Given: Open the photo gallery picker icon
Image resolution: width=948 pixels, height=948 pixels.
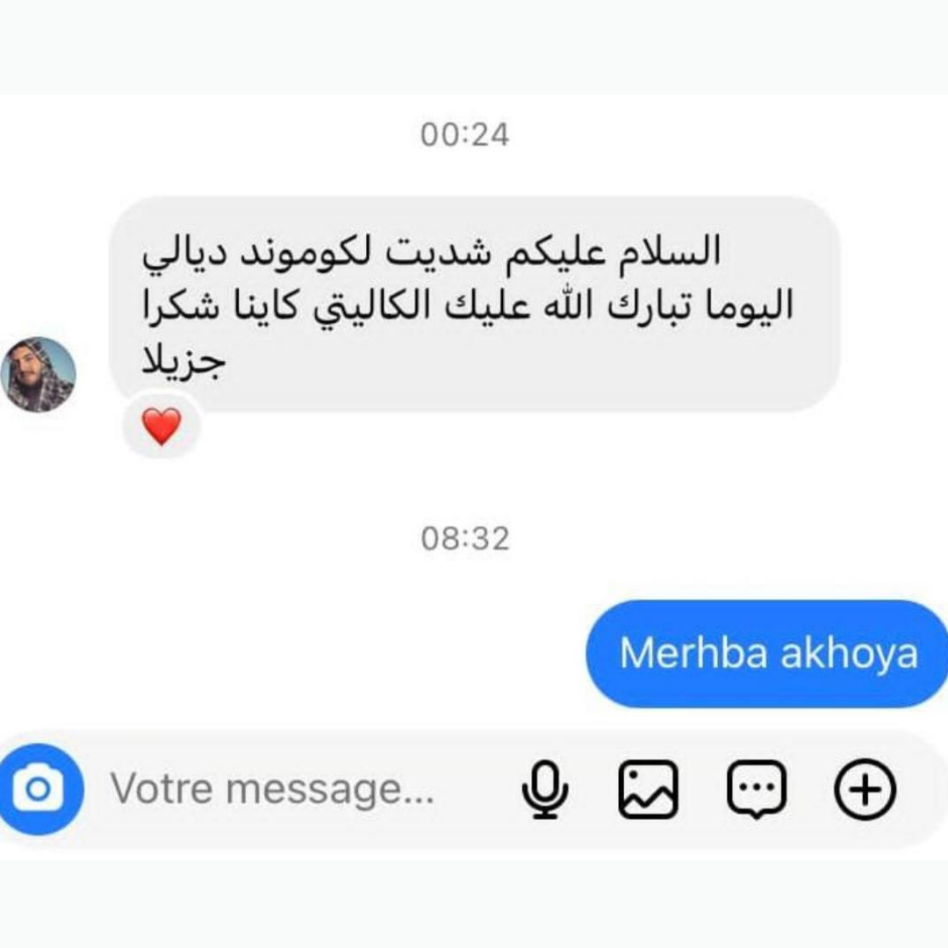Looking at the screenshot, I should coord(648,789).
